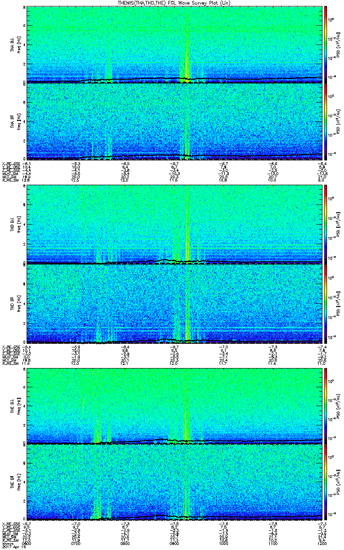Click the THA B⊥ freq [Hz] axis label

tap(19, 45)
